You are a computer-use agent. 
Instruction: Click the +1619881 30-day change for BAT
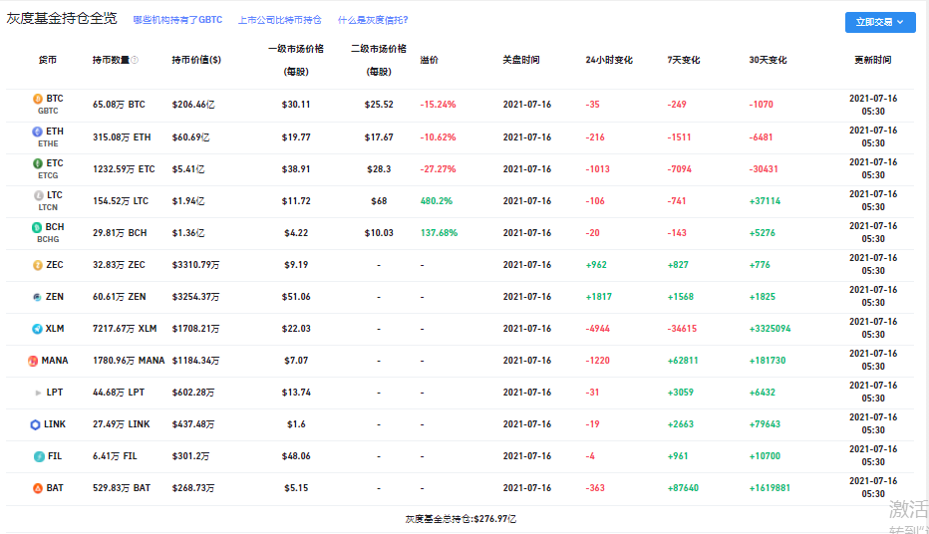pos(770,488)
